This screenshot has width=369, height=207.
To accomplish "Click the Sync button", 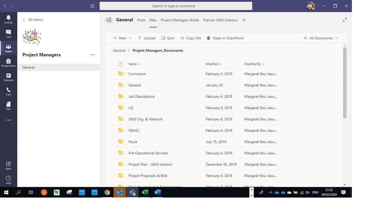I will [x=168, y=38].
